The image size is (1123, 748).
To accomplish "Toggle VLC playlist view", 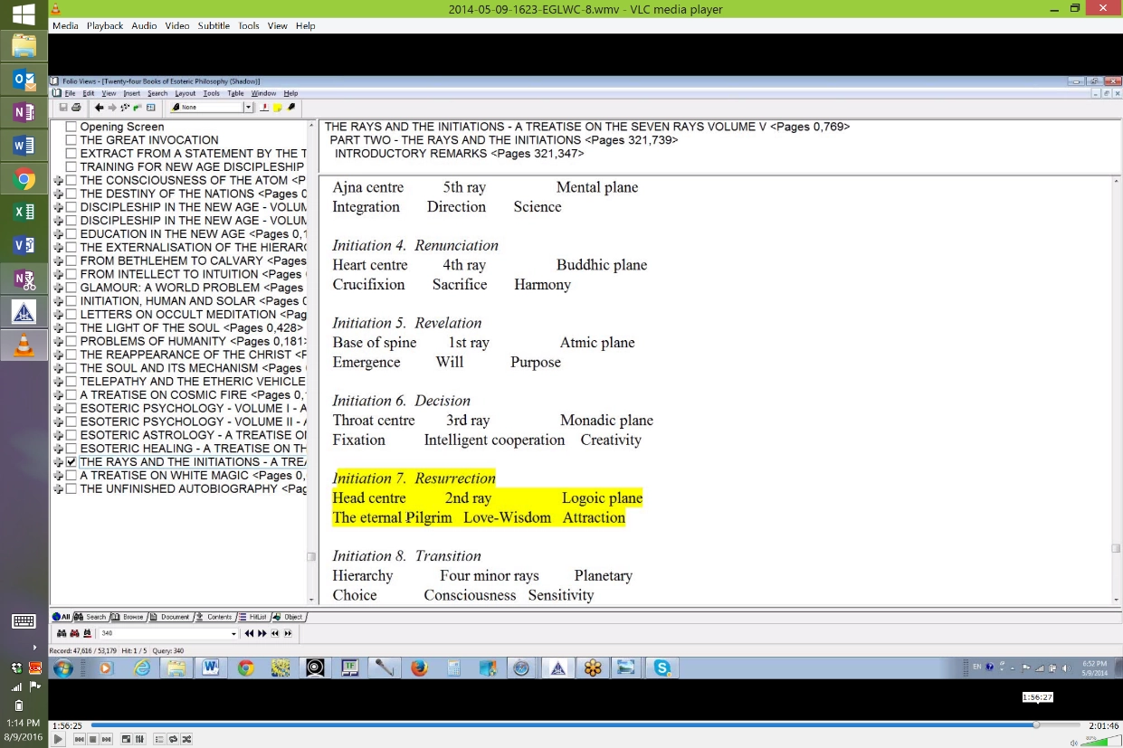I will point(160,739).
